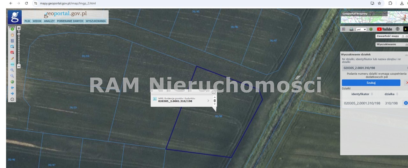
Task: Open the XYH coordinates tool
Action: 12,64
